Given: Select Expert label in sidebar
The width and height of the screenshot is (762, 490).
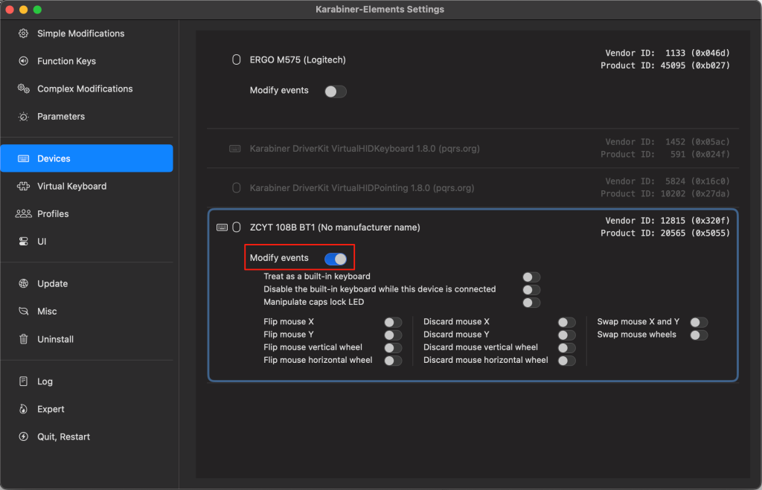Looking at the screenshot, I should (51, 410).
